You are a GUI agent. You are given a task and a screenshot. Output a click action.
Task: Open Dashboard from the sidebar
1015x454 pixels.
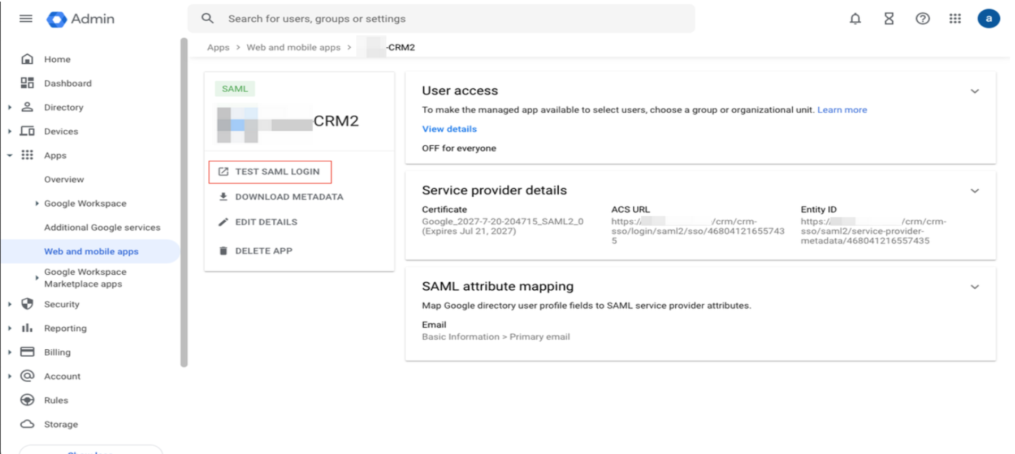coord(68,83)
